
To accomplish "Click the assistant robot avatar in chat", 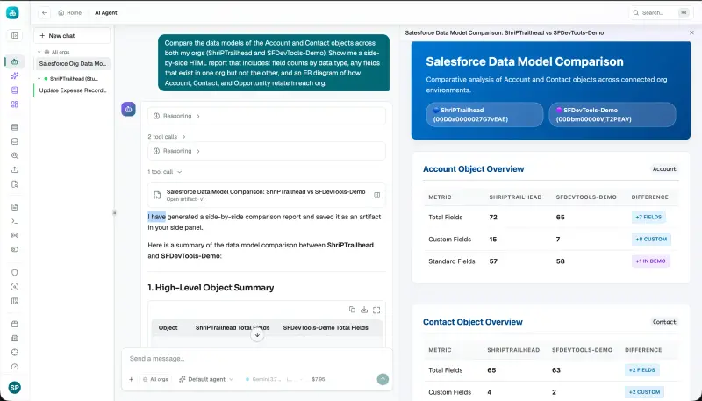I will [x=128, y=109].
